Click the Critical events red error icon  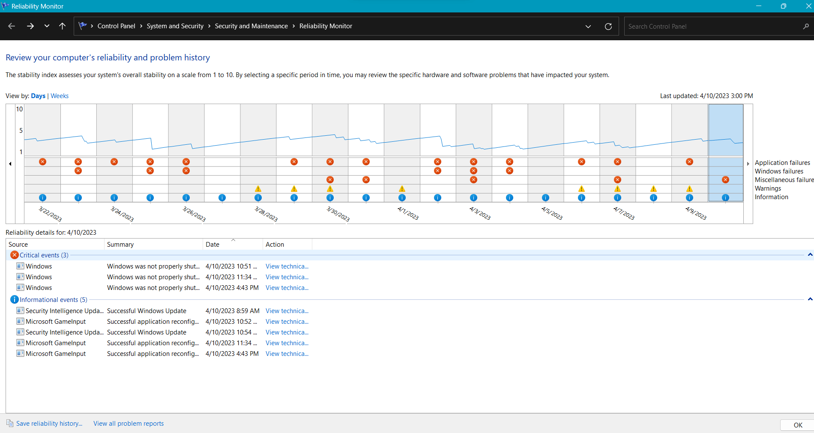pyautogui.click(x=15, y=255)
